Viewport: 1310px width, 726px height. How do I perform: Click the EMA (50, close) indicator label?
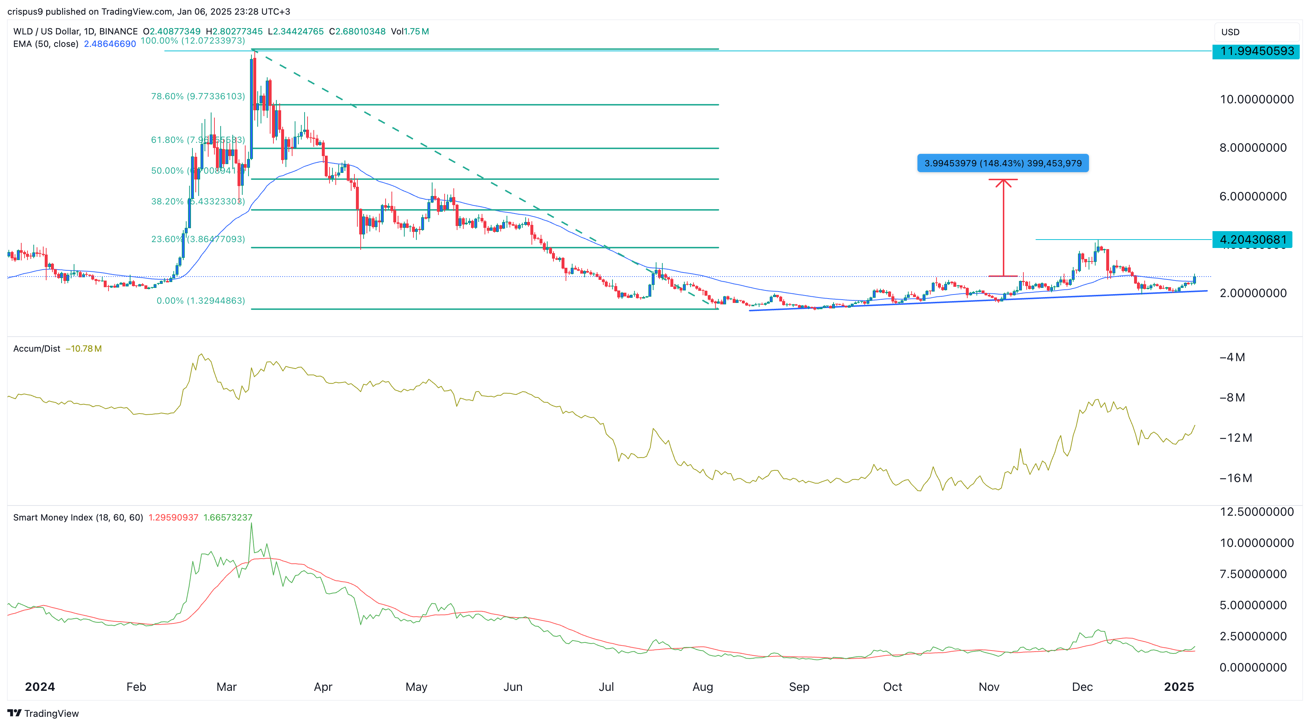(46, 44)
